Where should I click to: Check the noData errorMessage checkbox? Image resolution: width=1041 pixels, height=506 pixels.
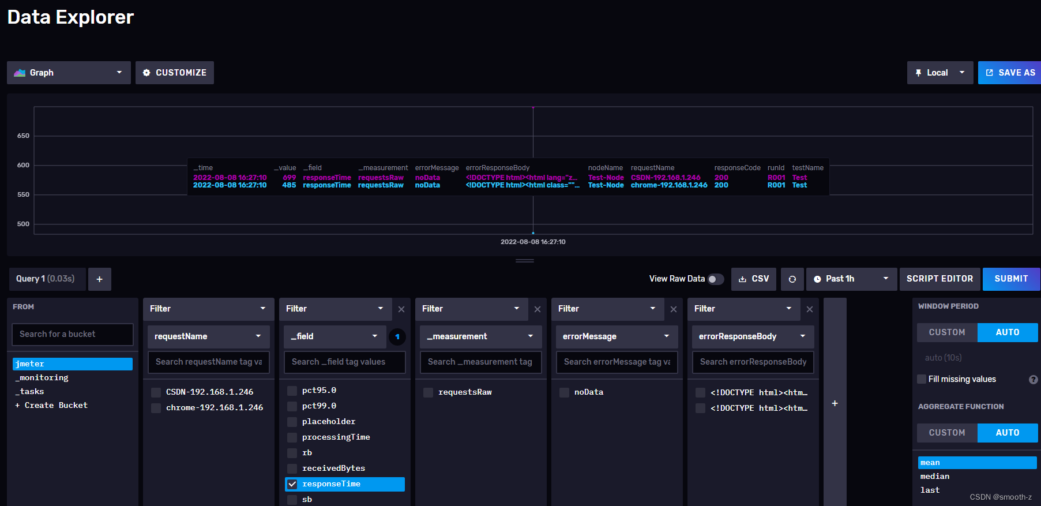pos(564,392)
